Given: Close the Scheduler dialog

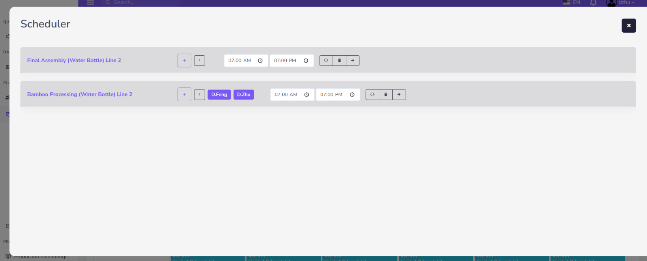Looking at the screenshot, I should (628, 25).
